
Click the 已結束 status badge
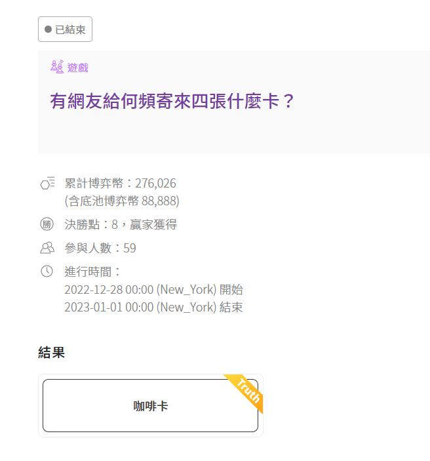[65, 30]
